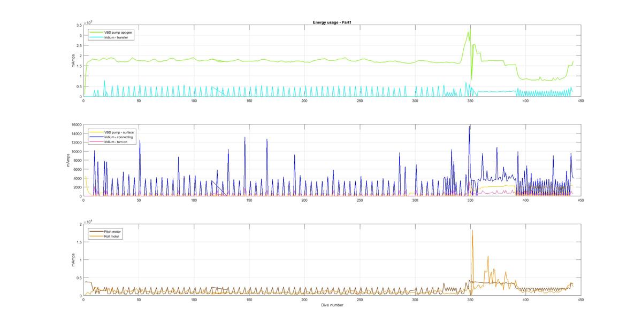Click "450" x-axis tick under top plot
The height and width of the screenshot is (332, 642).
click(580, 101)
